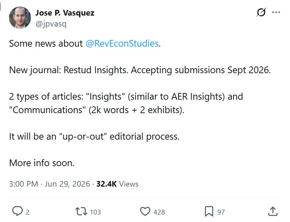The image size is (290, 222).
Task: View the 32.4K Views analytics
Action: click(117, 184)
